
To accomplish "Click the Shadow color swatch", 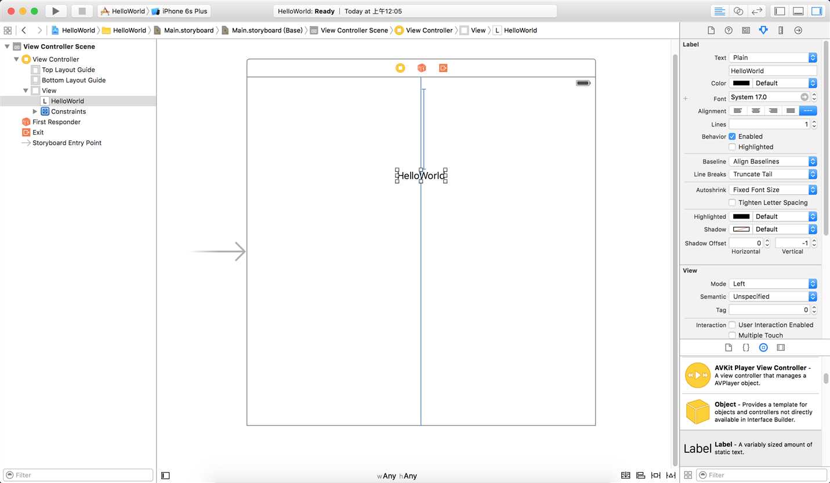I will 741,229.
